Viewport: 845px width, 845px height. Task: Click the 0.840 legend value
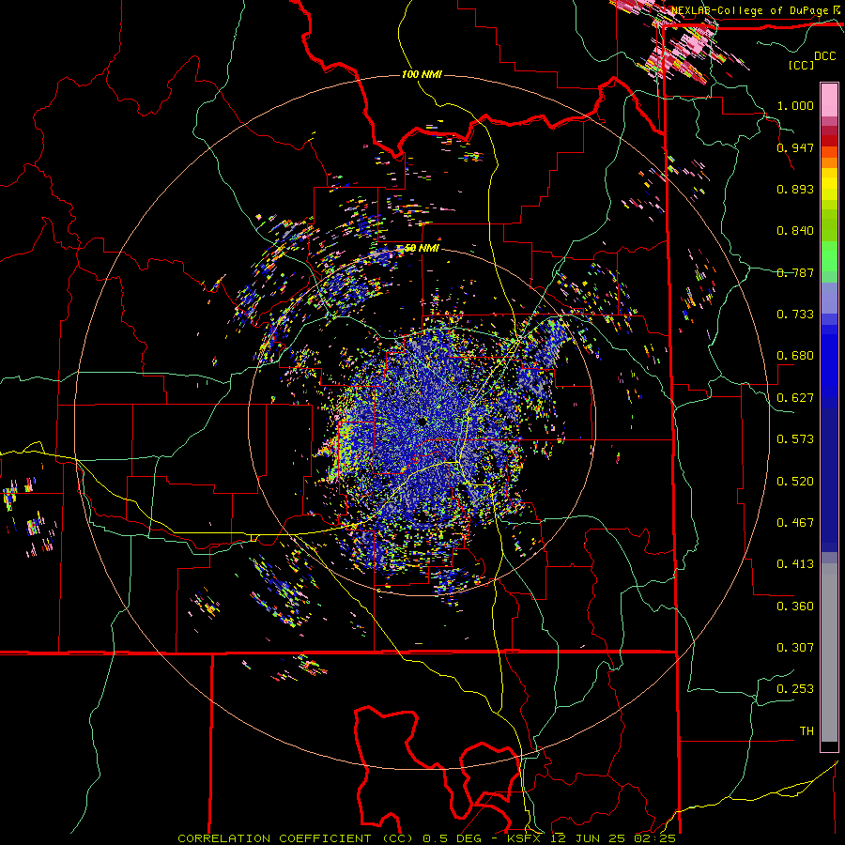(x=795, y=230)
